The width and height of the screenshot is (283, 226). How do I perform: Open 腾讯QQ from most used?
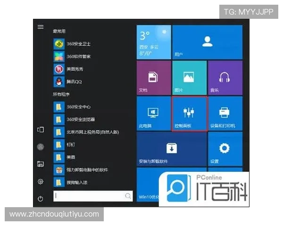click(x=68, y=81)
